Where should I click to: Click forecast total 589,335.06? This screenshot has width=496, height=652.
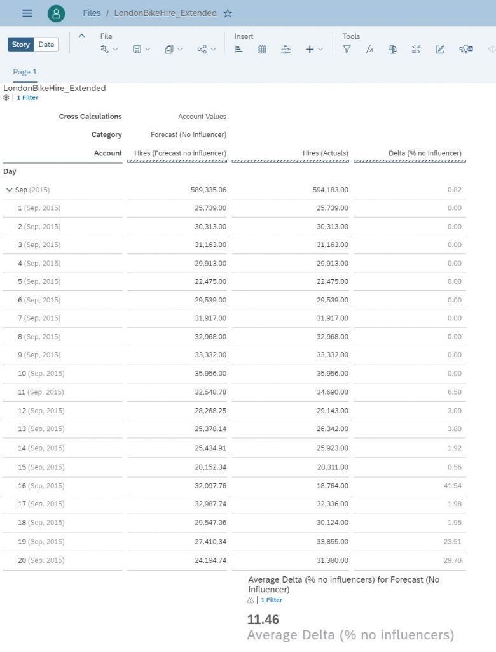pos(209,190)
